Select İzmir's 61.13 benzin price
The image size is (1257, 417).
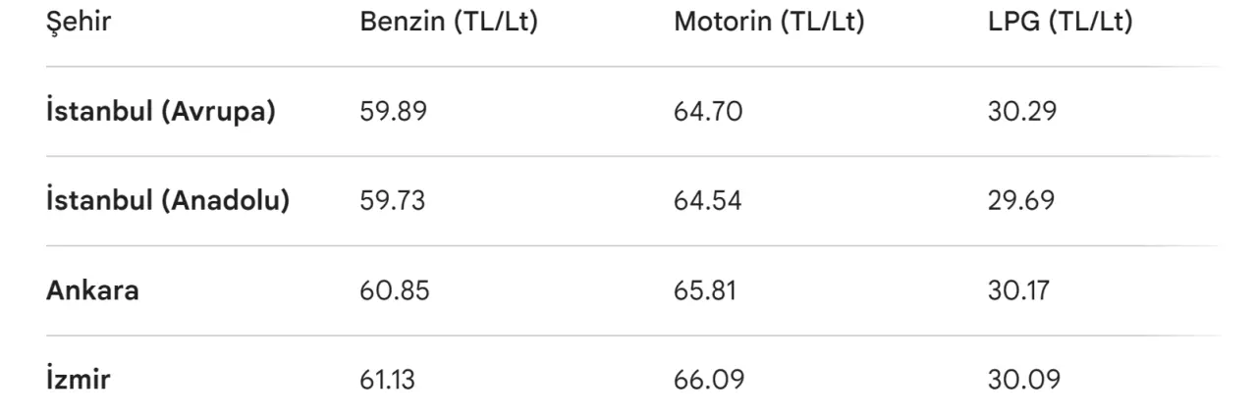pyautogui.click(x=388, y=380)
